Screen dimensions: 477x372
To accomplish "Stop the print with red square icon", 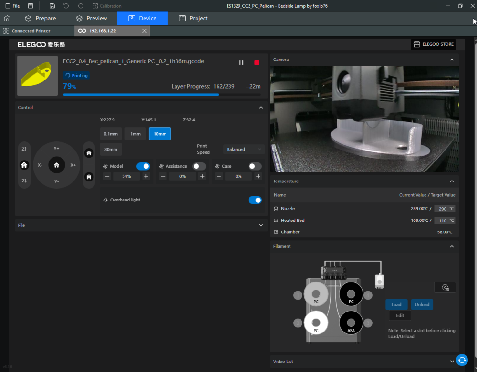I will (257, 63).
